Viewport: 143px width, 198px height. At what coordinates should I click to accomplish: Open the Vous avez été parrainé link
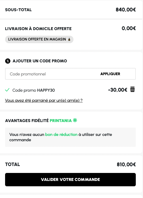click(x=44, y=100)
